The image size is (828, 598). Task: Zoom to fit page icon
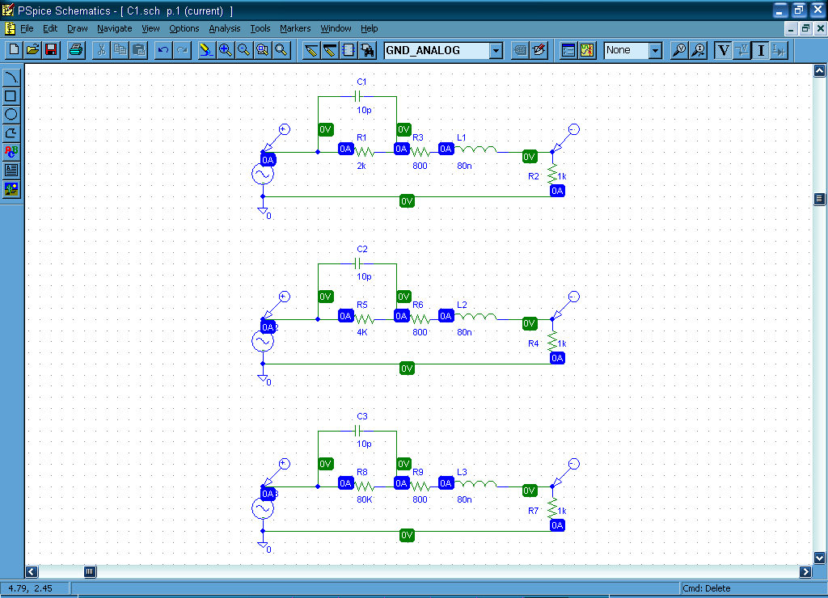point(281,50)
